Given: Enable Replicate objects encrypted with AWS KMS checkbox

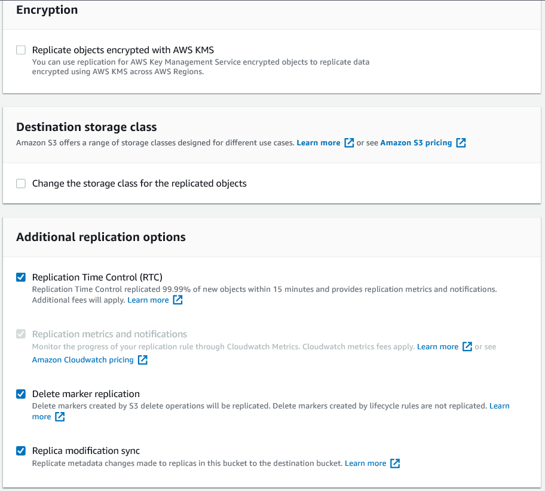Looking at the screenshot, I should tap(21, 50).
